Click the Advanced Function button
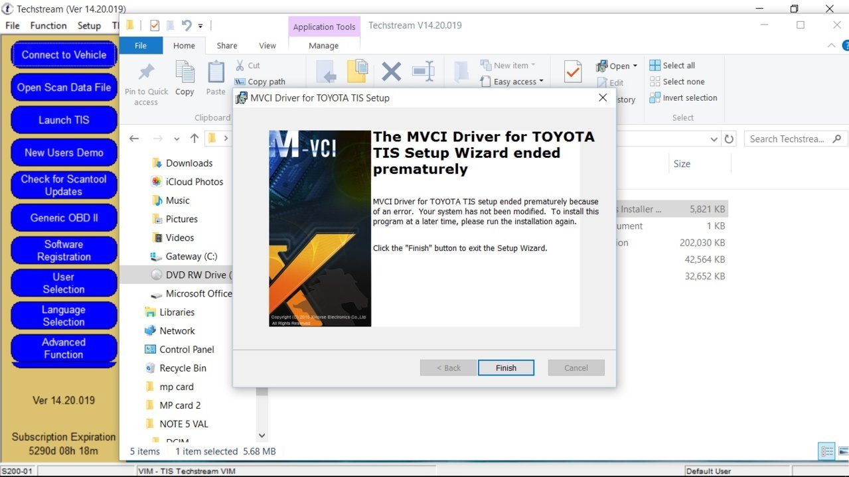This screenshot has width=849, height=477. pyautogui.click(x=64, y=348)
